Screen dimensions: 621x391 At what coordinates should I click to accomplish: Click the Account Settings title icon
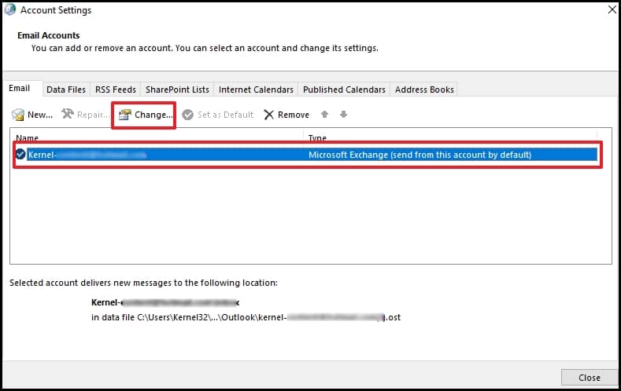coord(9,9)
